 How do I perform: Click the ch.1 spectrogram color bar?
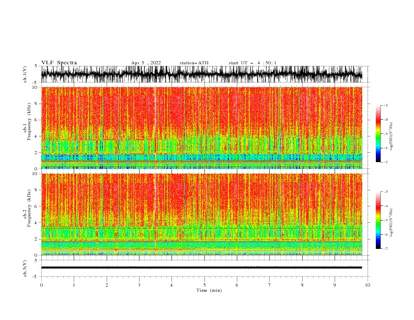click(x=378, y=134)
